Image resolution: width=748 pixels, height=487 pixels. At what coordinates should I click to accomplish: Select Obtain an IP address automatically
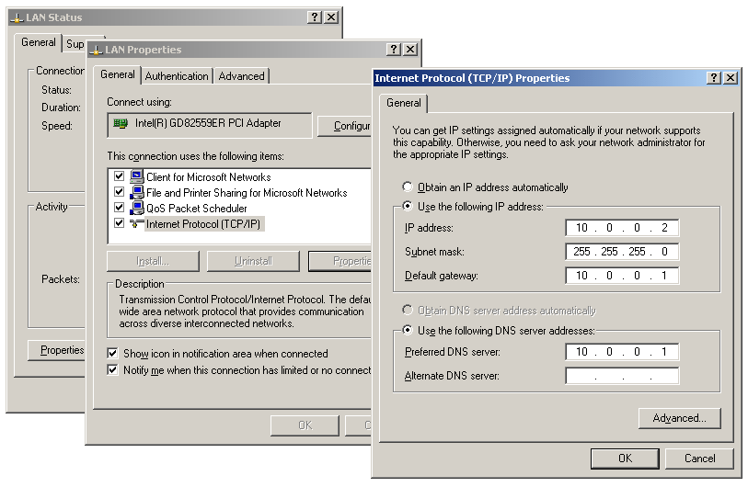(408, 187)
